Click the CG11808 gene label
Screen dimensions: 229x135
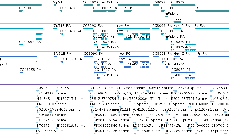[169, 8]
